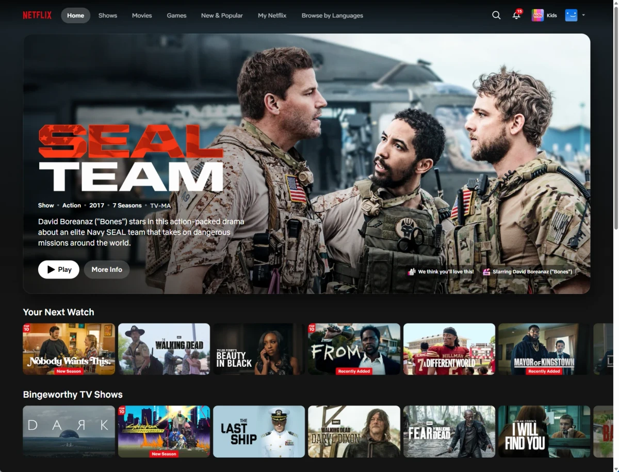Screen dimensions: 619x472
Task: Open the Nobody Wants This thumbnail
Action: tap(69, 349)
